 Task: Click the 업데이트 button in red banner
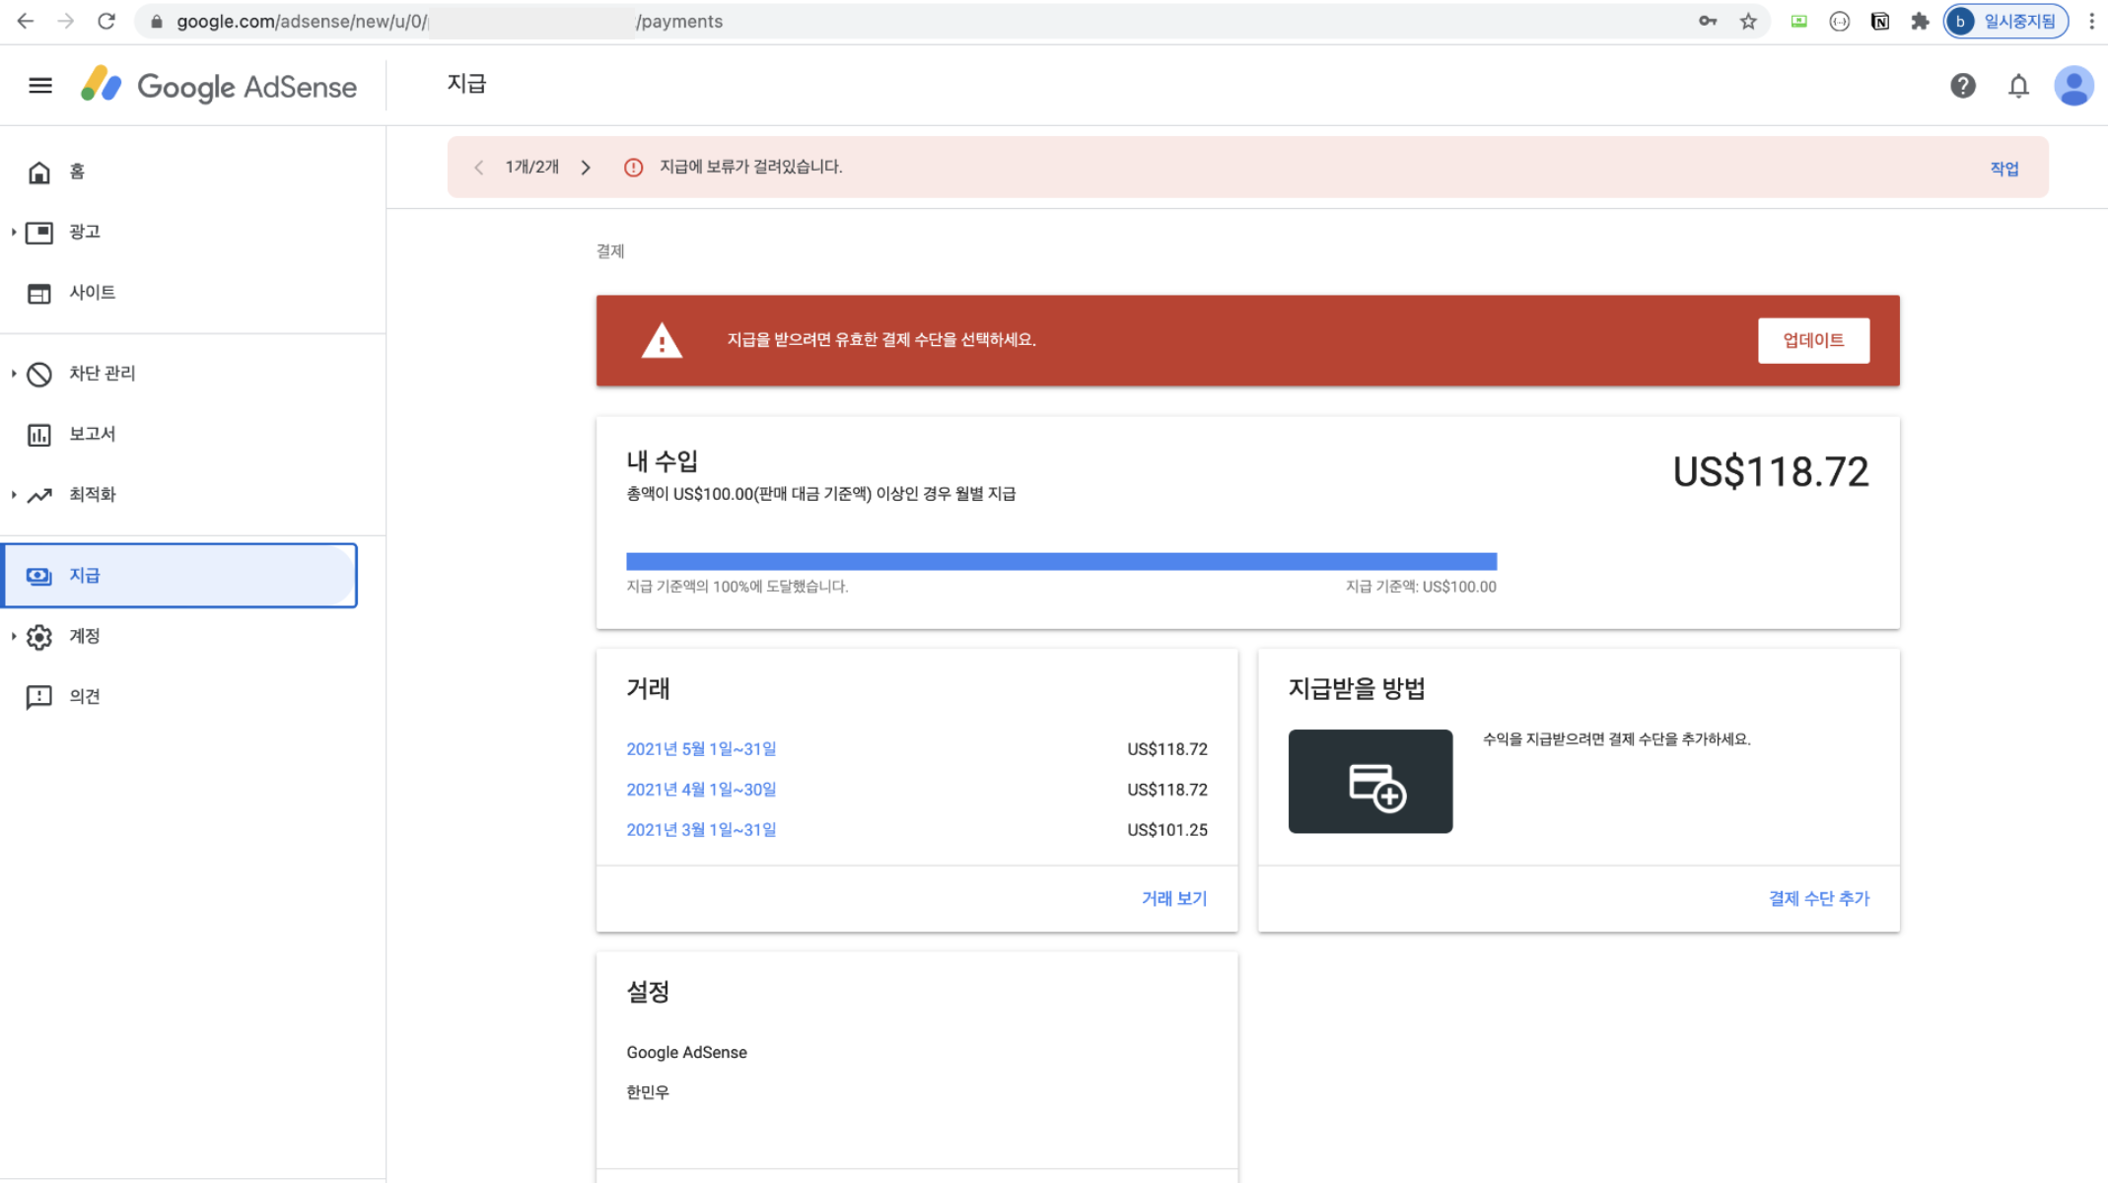coord(1812,340)
